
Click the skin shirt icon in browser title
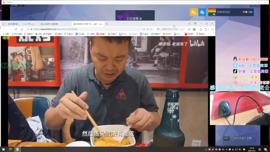(x=195, y=24)
